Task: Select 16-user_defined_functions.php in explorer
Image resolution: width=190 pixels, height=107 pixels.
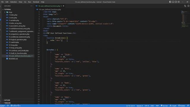Action: (20, 56)
